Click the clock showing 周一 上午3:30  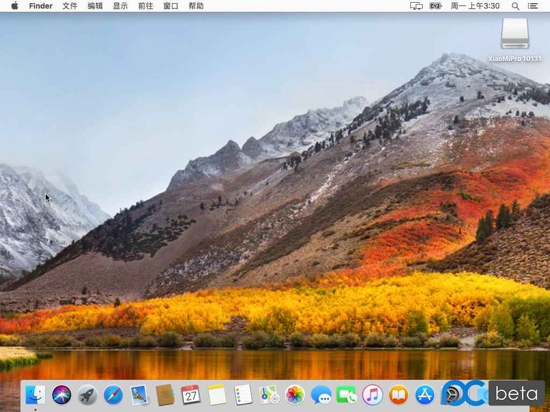[x=475, y=6]
